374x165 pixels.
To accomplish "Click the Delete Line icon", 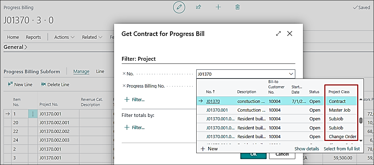I will pos(43,84).
